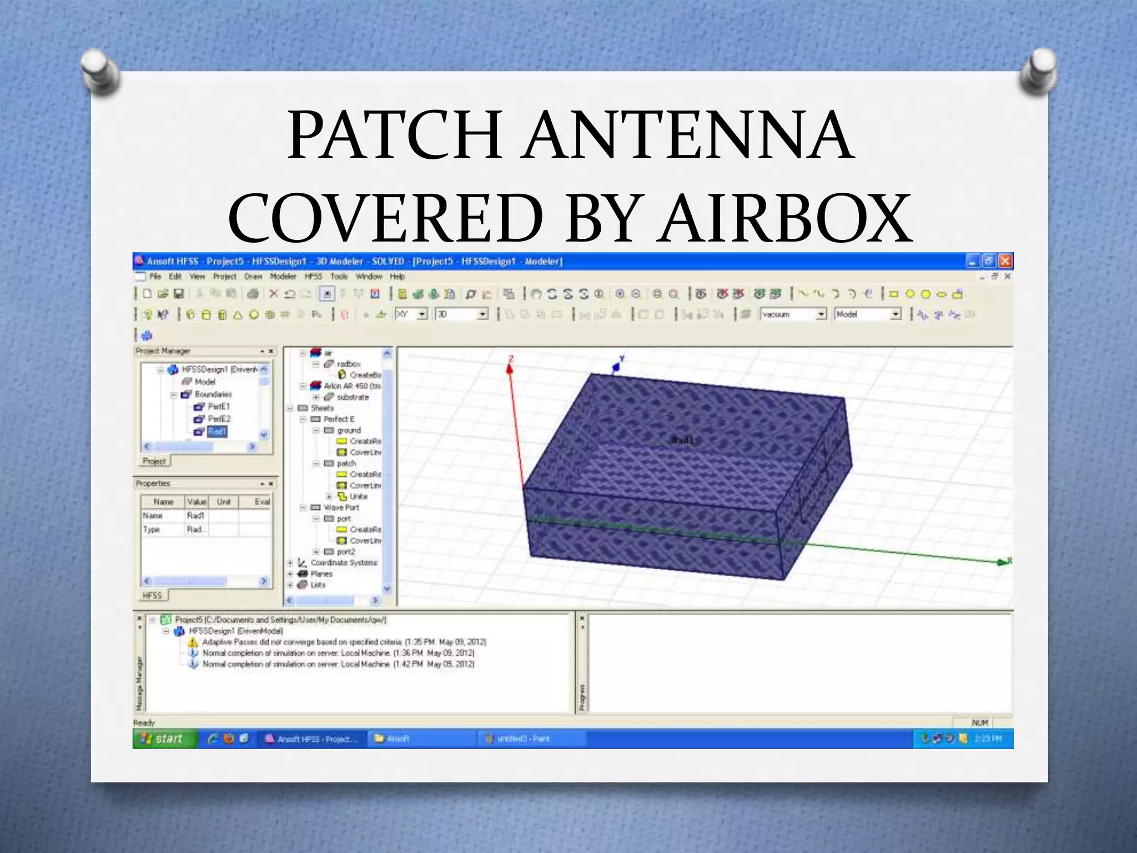Switch to Ansoft folder taskbar button
This screenshot has width=1137, height=853.
422,739
